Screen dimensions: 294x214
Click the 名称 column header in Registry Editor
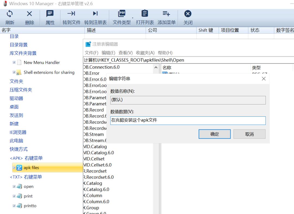point(206,68)
